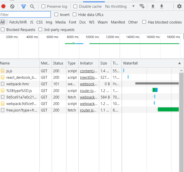Sort by Initiator column header
The image size is (184, 172).
pyautogui.click(x=89, y=63)
